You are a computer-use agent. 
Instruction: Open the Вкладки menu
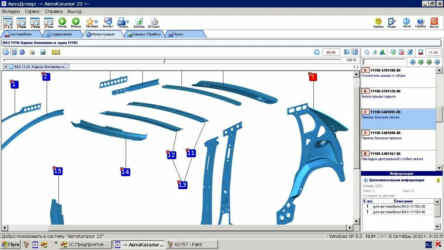(11, 11)
